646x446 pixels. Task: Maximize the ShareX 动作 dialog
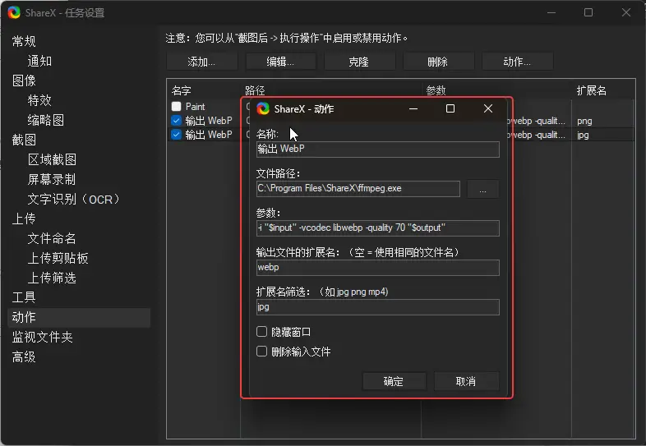[450, 108]
